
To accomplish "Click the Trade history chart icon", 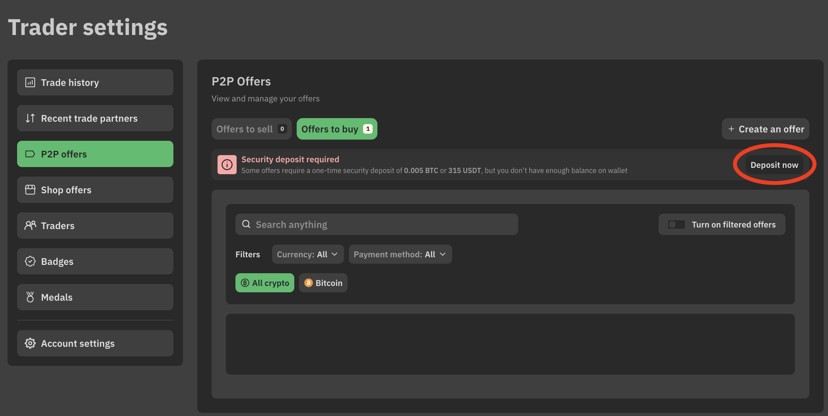I will point(30,82).
